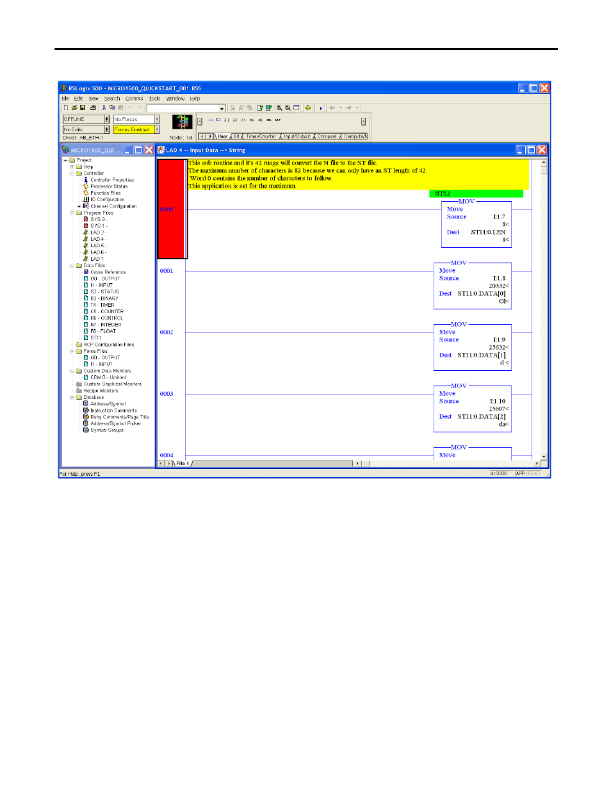The image size is (611, 791).
Task: Open the No Forces dropdown
Action: [157, 119]
